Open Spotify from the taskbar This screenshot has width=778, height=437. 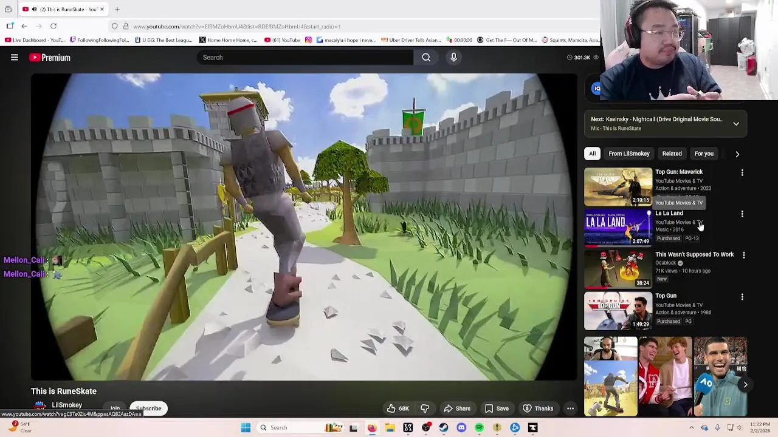[480, 427]
